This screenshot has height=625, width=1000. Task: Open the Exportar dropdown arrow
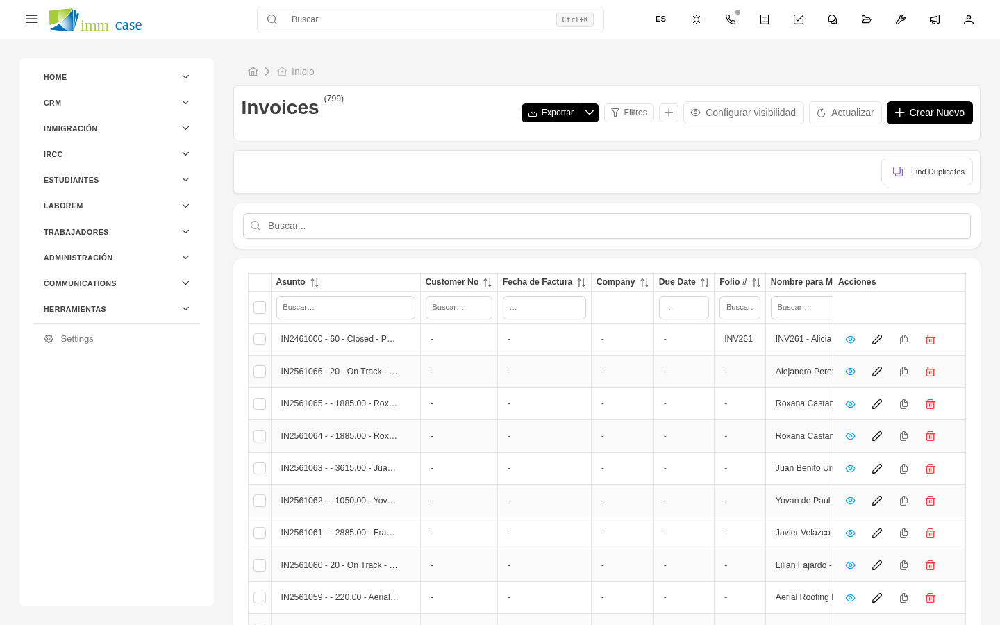pyautogui.click(x=590, y=112)
